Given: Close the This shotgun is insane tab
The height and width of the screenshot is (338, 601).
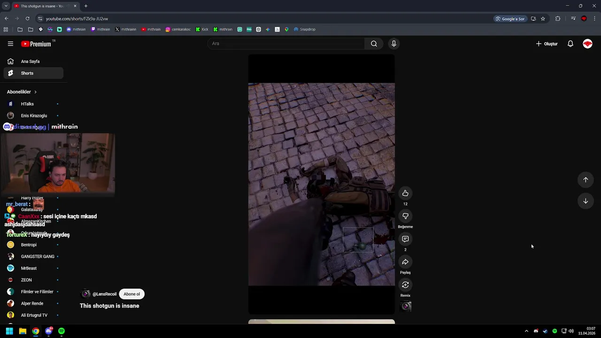Looking at the screenshot, I should tap(75, 6).
